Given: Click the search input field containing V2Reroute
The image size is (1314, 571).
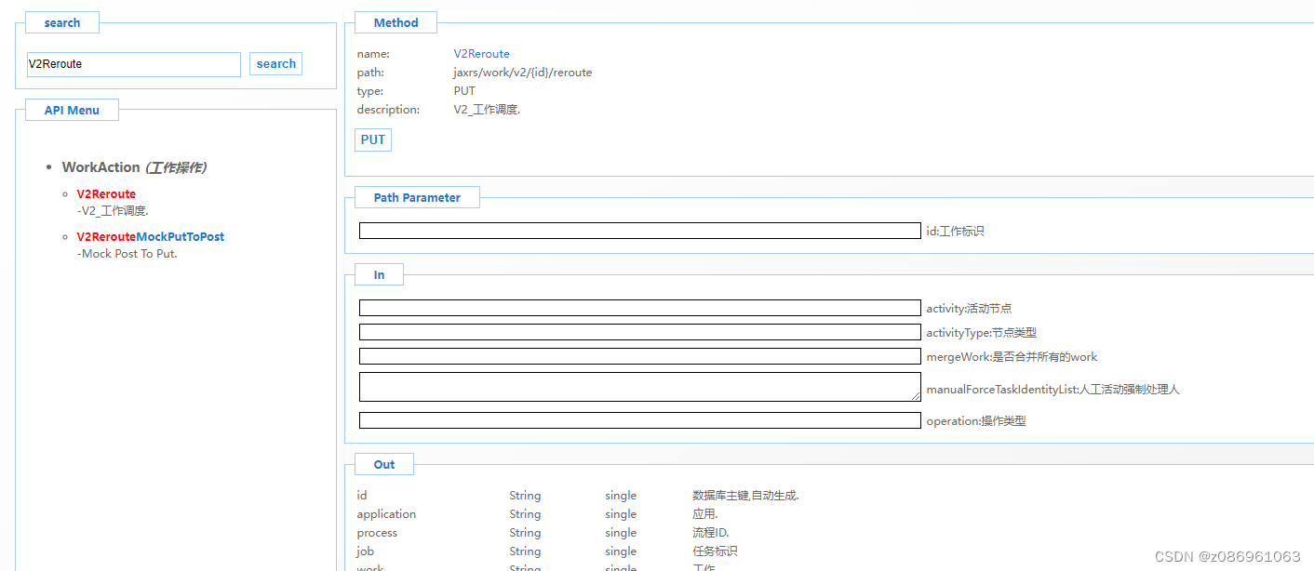Looking at the screenshot, I should pyautogui.click(x=133, y=64).
